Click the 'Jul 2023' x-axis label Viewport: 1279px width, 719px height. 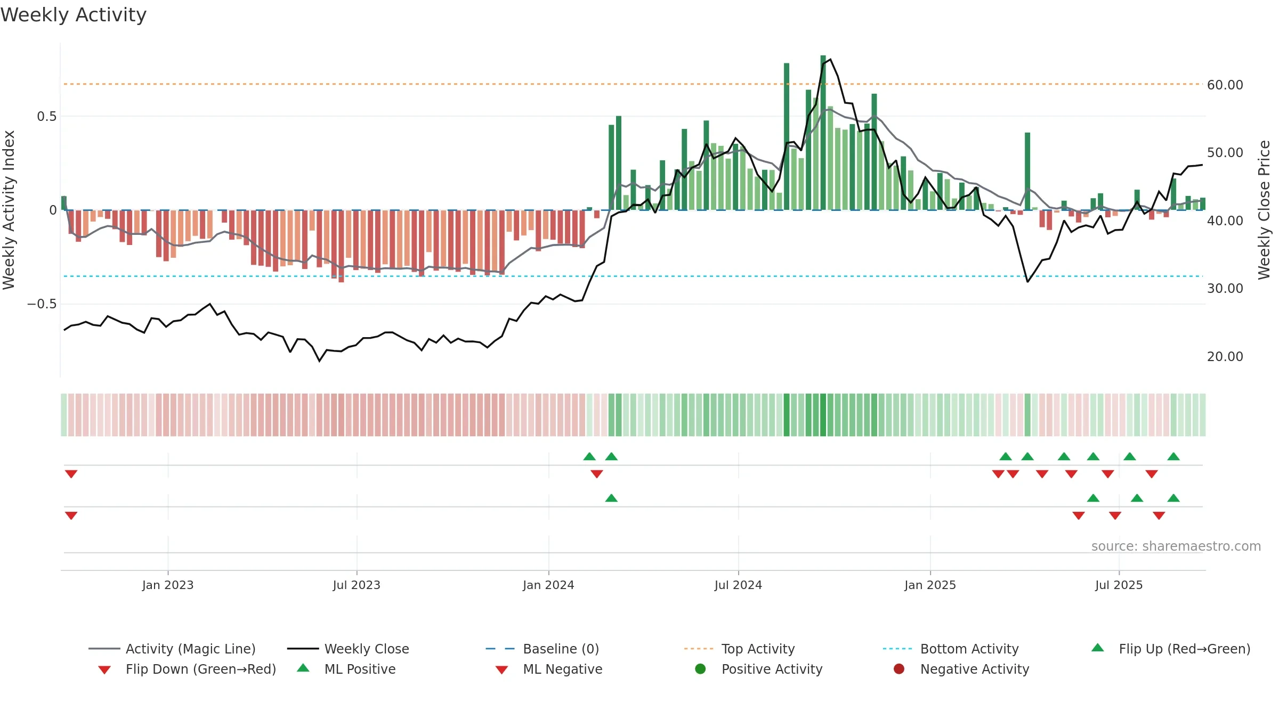click(x=357, y=585)
